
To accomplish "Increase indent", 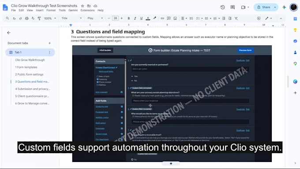I will pos(230,19).
